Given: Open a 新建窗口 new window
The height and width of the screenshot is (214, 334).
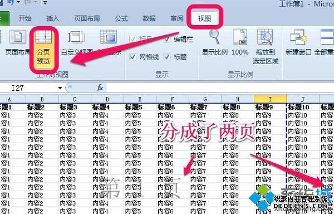Looking at the screenshot, I should (298, 42).
